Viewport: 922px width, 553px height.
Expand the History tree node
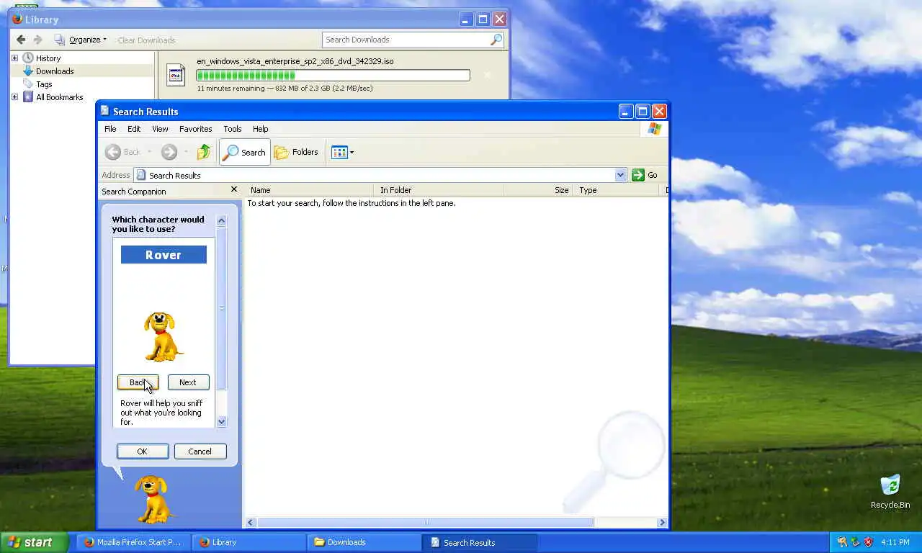pyautogui.click(x=14, y=58)
